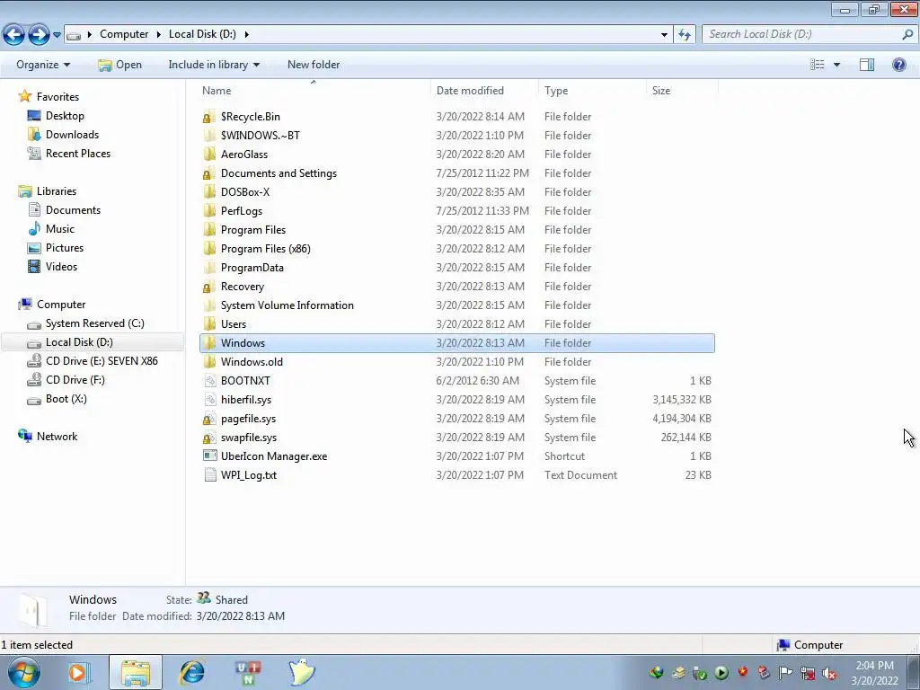Launch Windows Media Player from taskbar
The image size is (920, 690).
click(78, 673)
